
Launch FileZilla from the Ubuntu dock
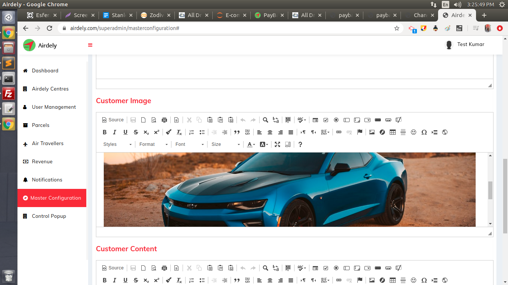8,93
